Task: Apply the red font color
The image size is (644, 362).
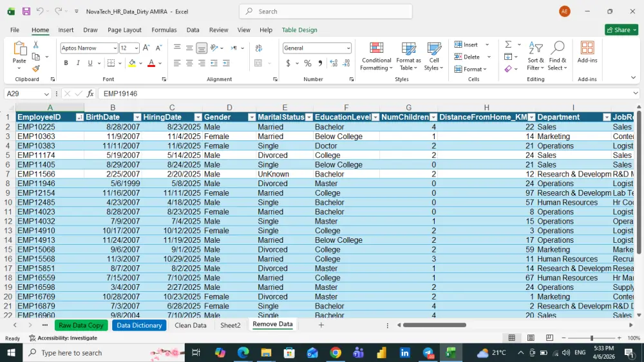Action: click(x=151, y=63)
